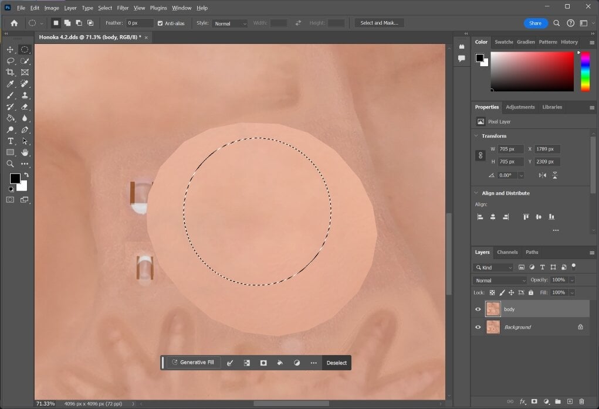The image size is (599, 409).
Task: Toggle the Anti-alias checkbox
Action: (160, 23)
